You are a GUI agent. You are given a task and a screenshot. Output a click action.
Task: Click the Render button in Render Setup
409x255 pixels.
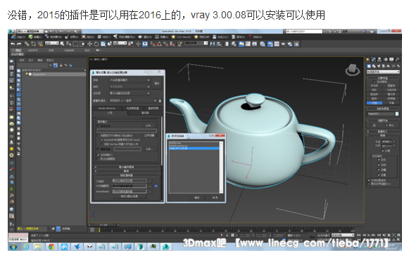point(157,83)
